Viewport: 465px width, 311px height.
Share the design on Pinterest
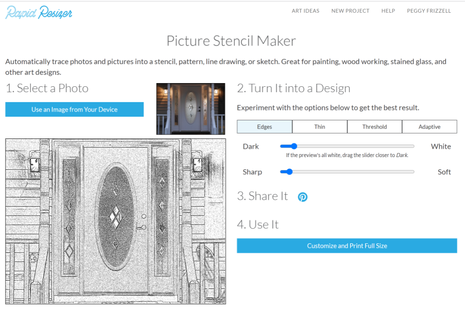click(302, 197)
